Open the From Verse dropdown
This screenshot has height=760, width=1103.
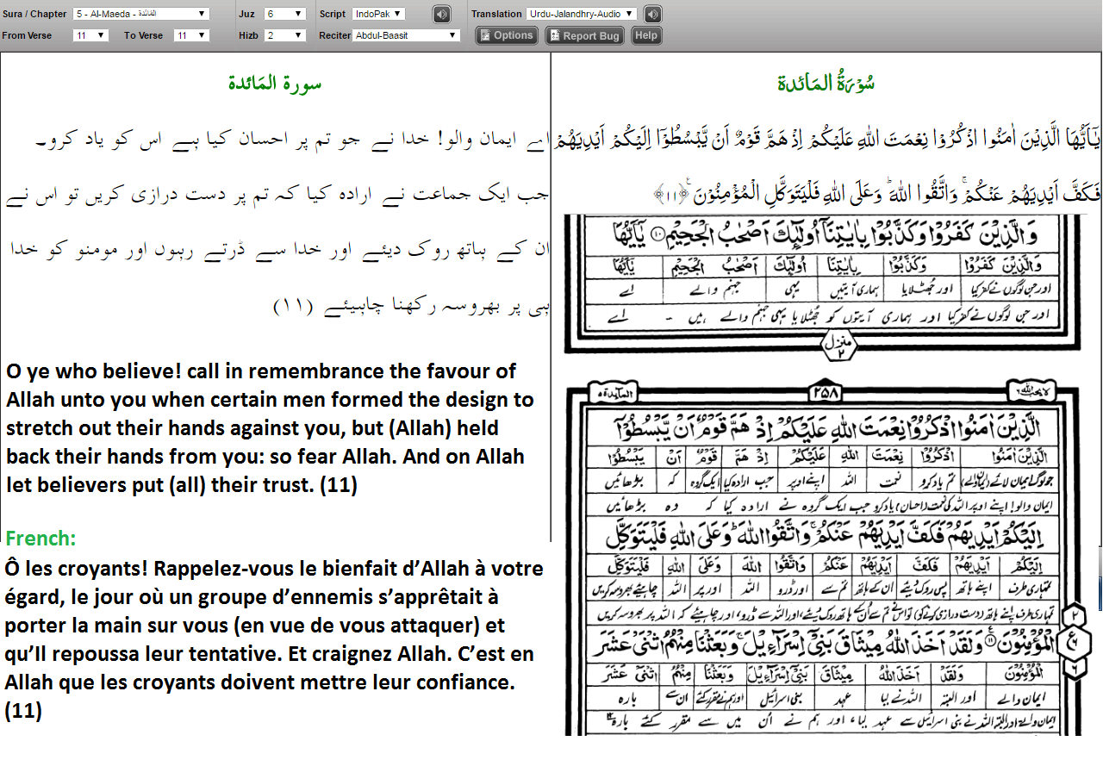tap(90, 35)
